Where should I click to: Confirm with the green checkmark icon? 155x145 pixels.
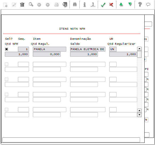[103, 5]
